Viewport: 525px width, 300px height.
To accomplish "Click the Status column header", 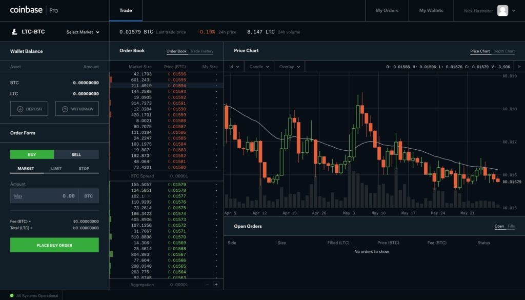I will point(483,243).
